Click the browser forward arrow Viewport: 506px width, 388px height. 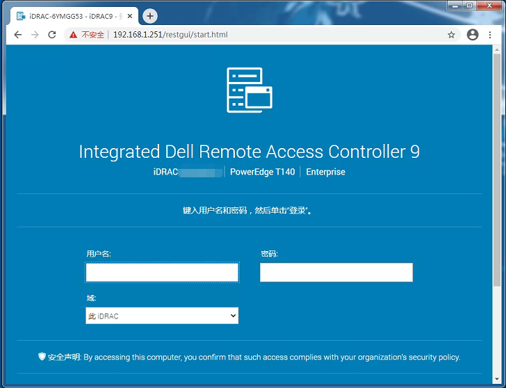tap(35, 35)
